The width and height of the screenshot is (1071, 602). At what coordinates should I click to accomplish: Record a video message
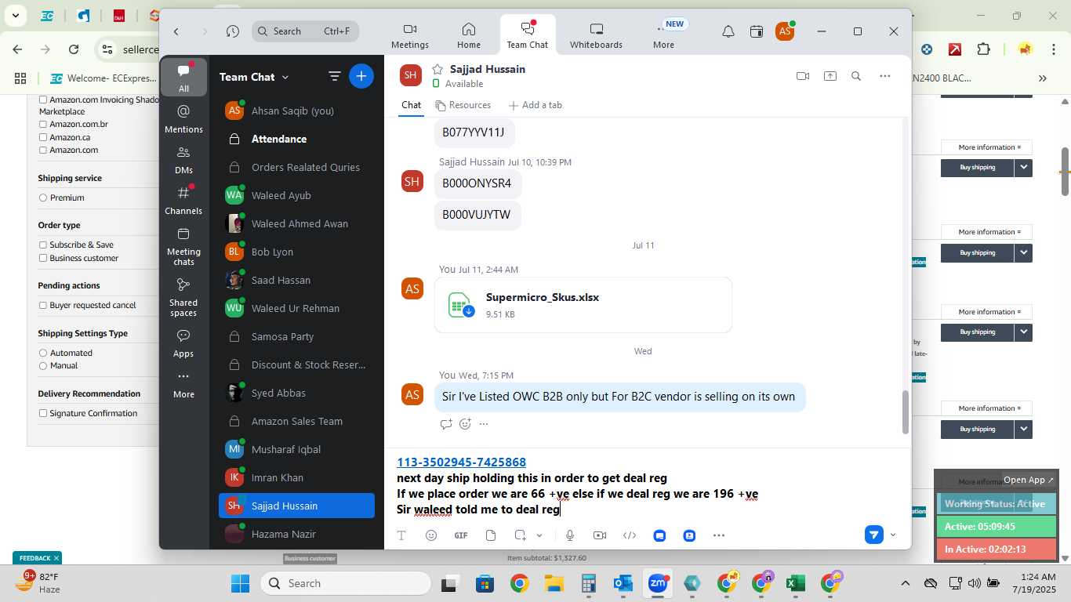tap(600, 535)
